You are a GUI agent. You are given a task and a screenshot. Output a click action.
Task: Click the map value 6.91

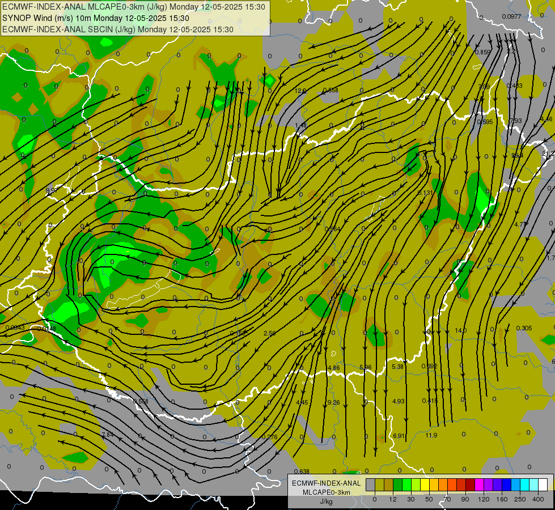[399, 436]
